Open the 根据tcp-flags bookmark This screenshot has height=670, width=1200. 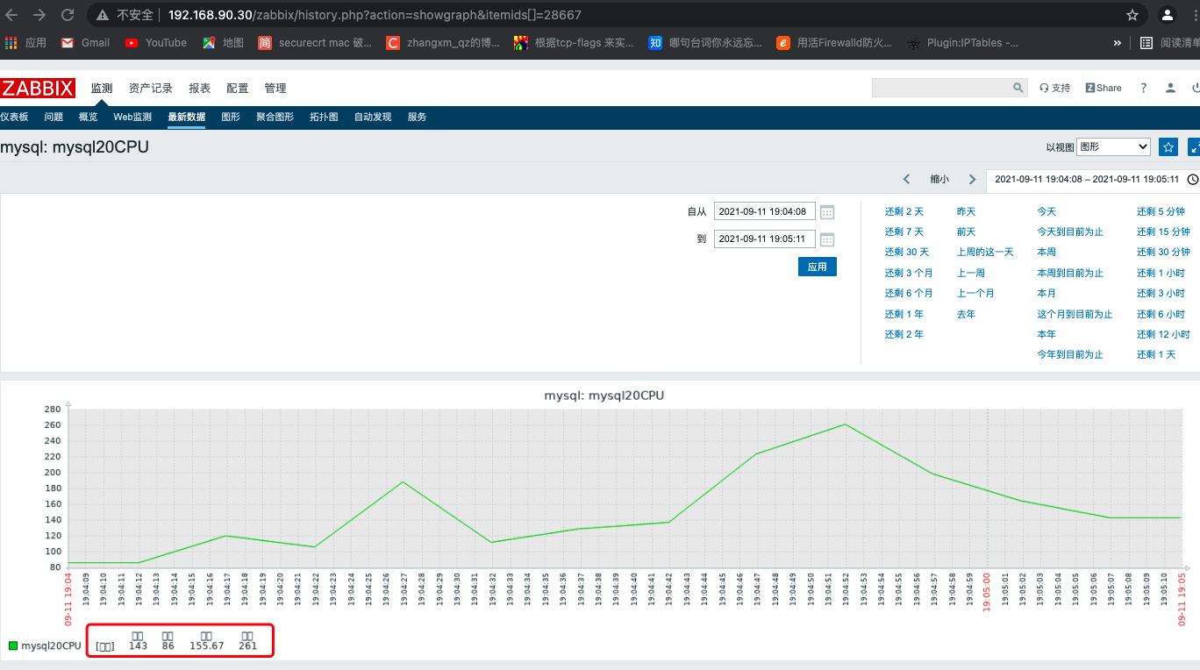click(574, 42)
